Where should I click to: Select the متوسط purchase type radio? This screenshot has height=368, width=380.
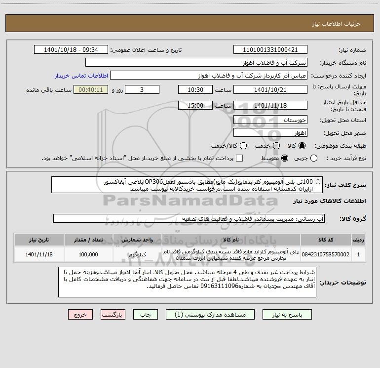[x=285, y=158]
